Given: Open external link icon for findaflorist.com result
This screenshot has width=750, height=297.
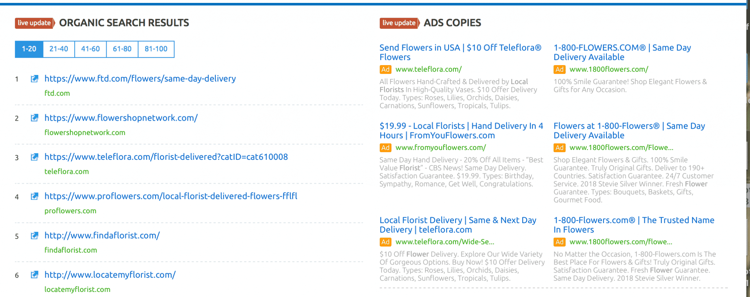Looking at the screenshot, I should tap(34, 236).
